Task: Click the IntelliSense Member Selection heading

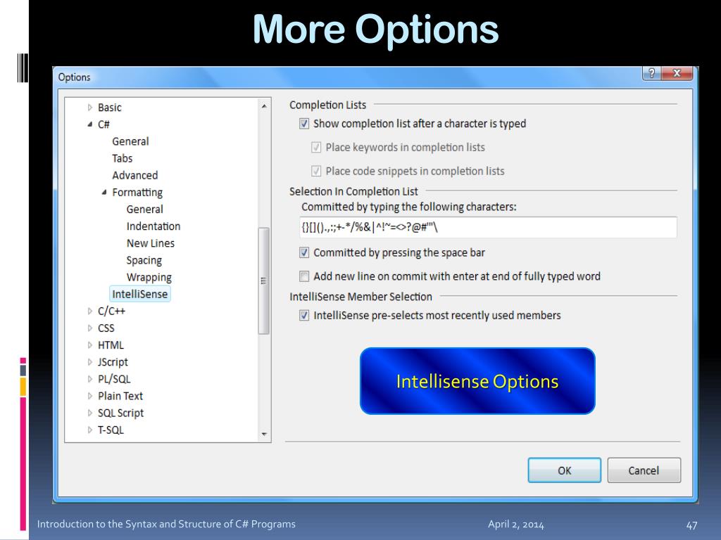Action: point(361,297)
